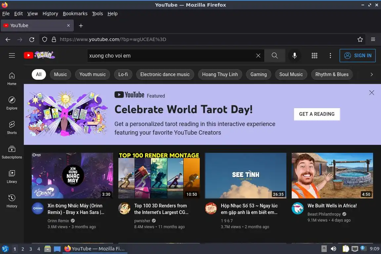Select the Soul Music chip
The width and height of the screenshot is (381, 254).
pyautogui.click(x=291, y=74)
